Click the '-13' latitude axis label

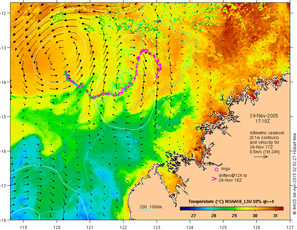point(4,48)
